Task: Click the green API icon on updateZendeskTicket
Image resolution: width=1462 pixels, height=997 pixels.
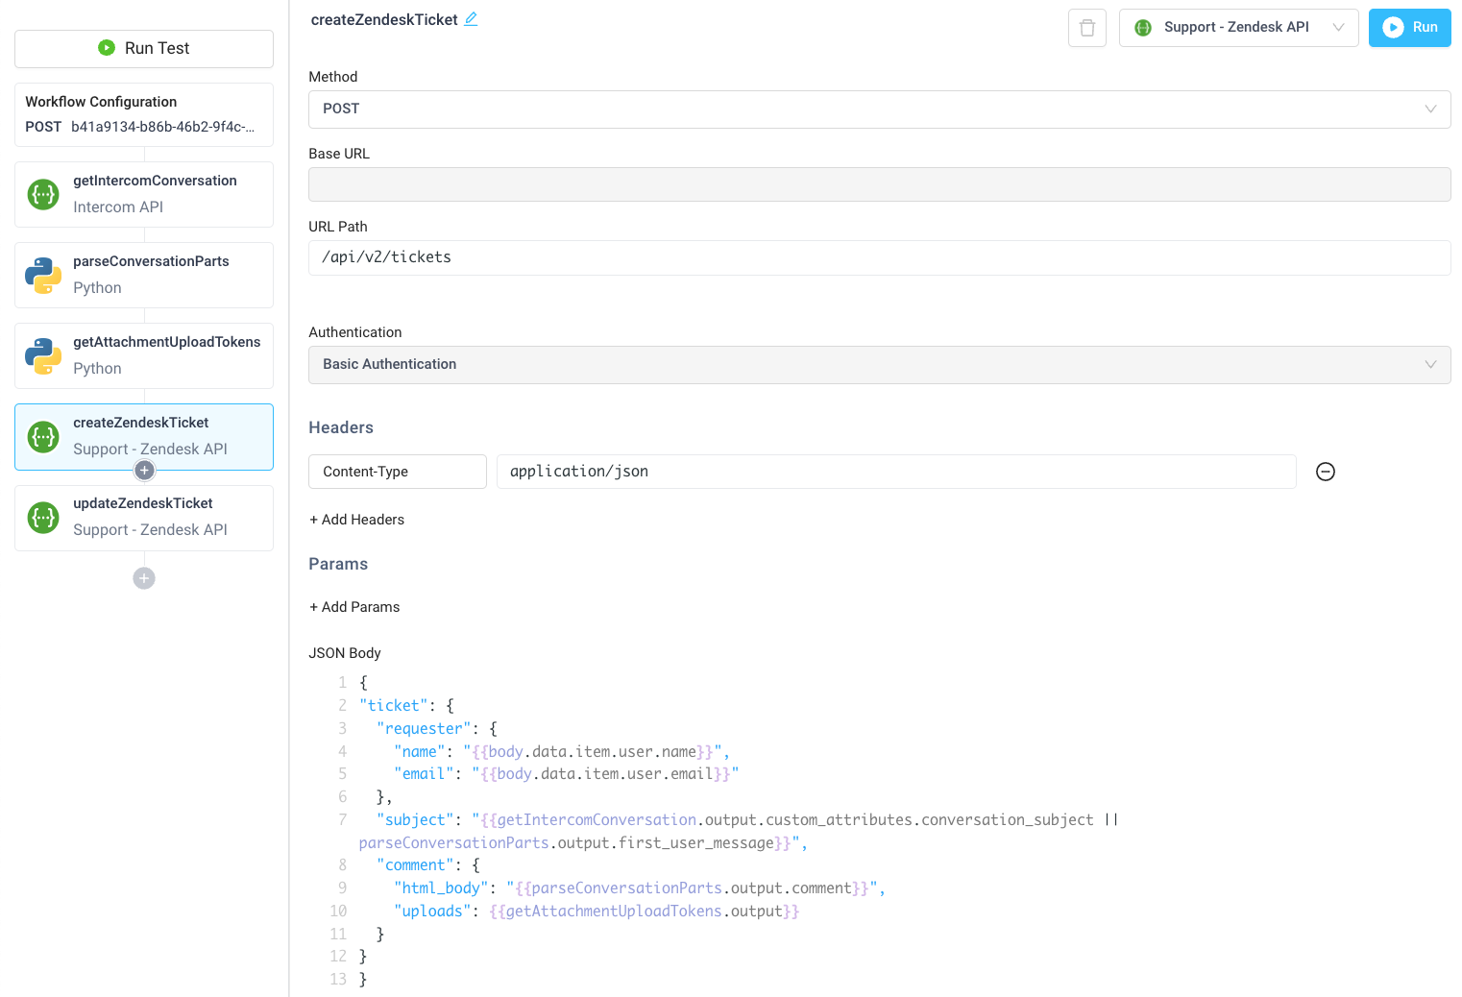Action: tap(43, 518)
